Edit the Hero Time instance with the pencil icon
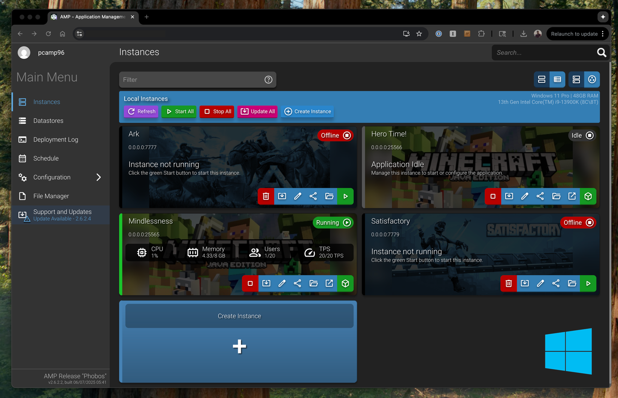The width and height of the screenshot is (618, 398). tap(524, 196)
